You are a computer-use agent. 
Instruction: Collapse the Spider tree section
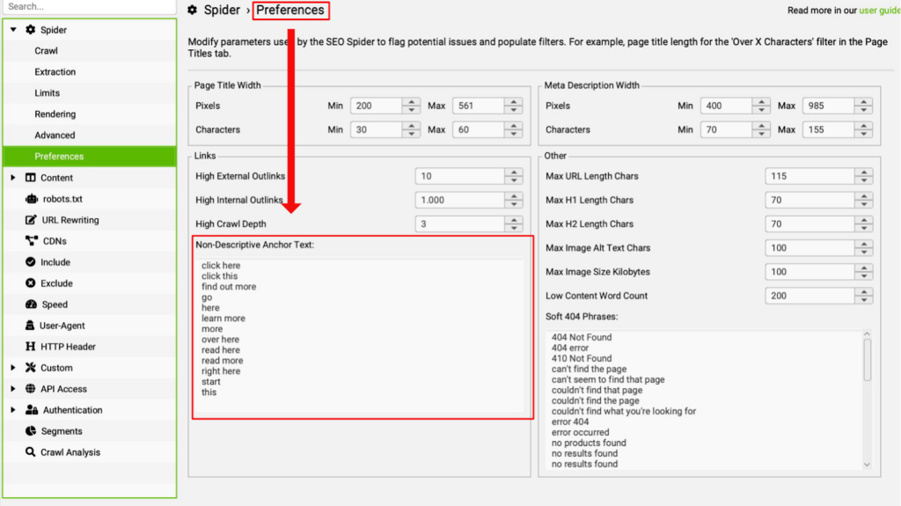pyautogui.click(x=13, y=30)
